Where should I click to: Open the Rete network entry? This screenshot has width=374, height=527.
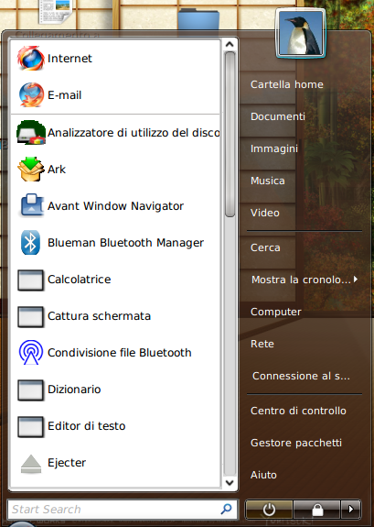click(x=262, y=344)
